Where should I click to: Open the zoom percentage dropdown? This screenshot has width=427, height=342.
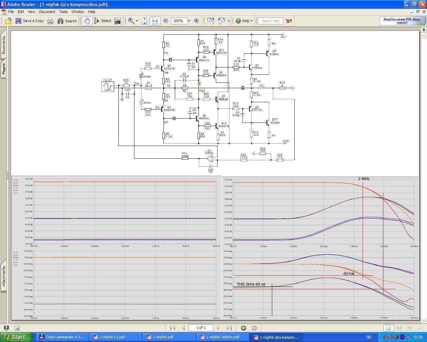(x=189, y=21)
